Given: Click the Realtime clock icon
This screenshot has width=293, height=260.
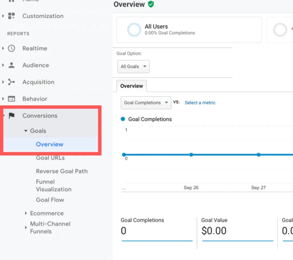Looking at the screenshot, I should 11,49.
